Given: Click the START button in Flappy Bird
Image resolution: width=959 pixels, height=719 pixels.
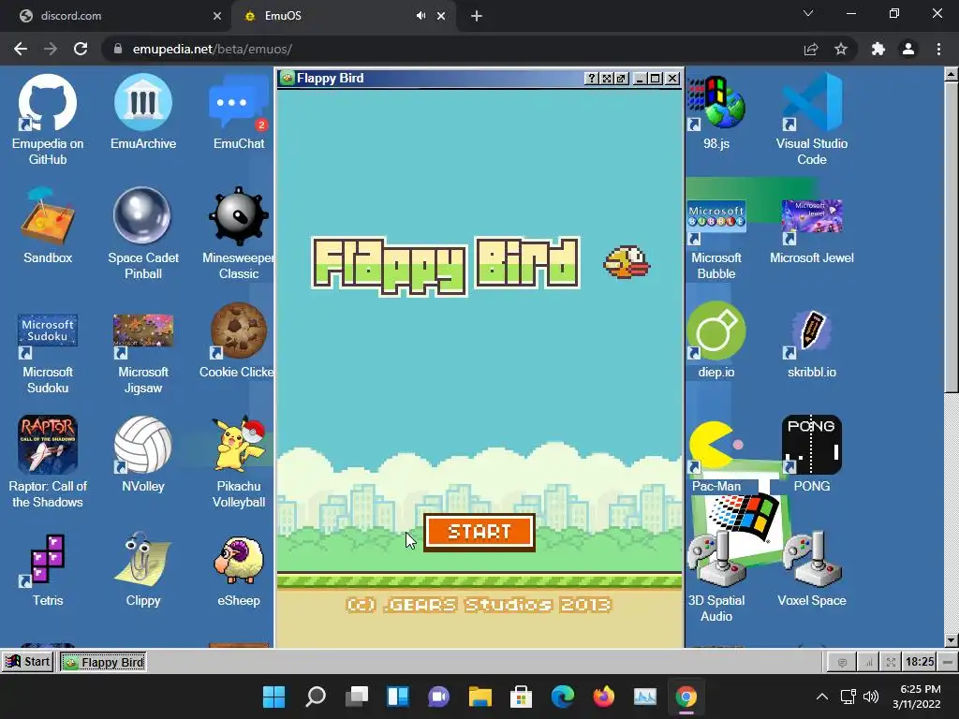Looking at the screenshot, I should coord(479,532).
